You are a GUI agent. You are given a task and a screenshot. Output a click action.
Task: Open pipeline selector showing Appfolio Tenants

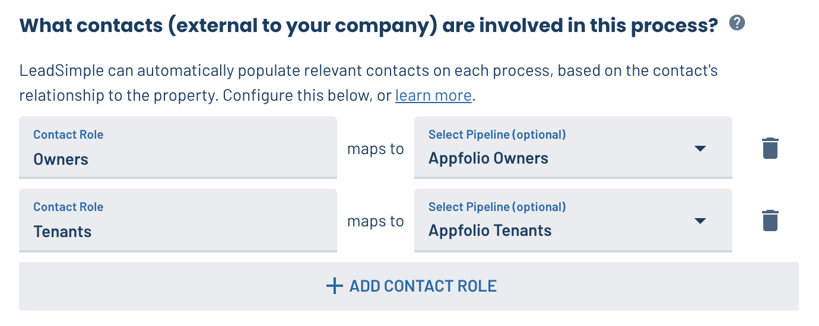[573, 220]
